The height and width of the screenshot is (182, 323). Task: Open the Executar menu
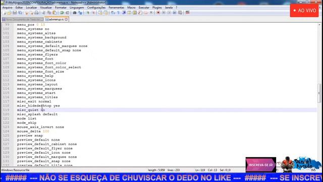pyautogui.click(x=144, y=8)
